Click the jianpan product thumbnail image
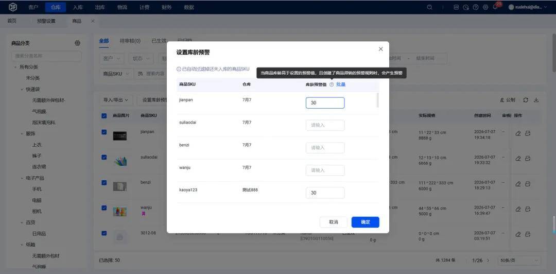Screen dimensions: 556x274 pos(120,136)
